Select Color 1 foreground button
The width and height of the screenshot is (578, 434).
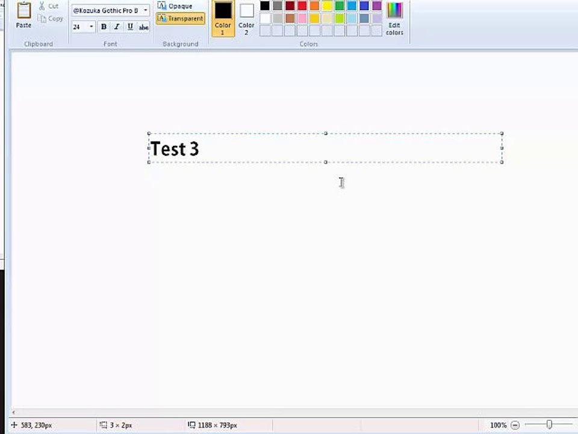223,19
